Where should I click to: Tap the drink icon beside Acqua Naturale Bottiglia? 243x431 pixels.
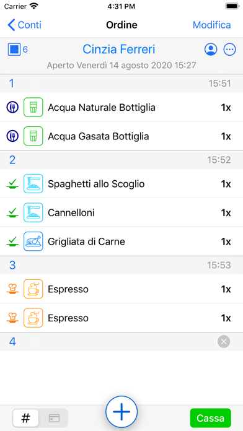[x=33, y=107]
